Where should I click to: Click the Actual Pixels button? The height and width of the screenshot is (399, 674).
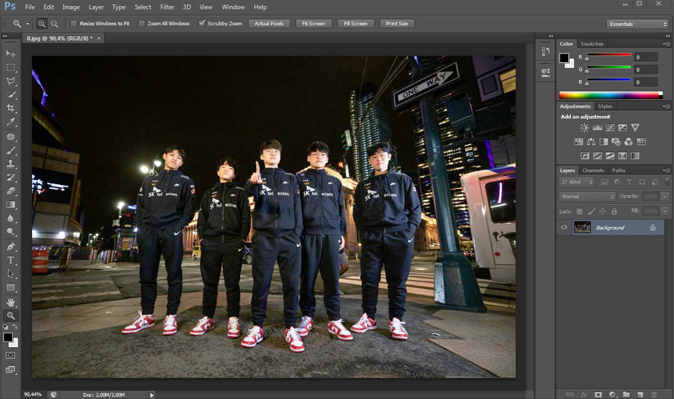[x=269, y=24]
